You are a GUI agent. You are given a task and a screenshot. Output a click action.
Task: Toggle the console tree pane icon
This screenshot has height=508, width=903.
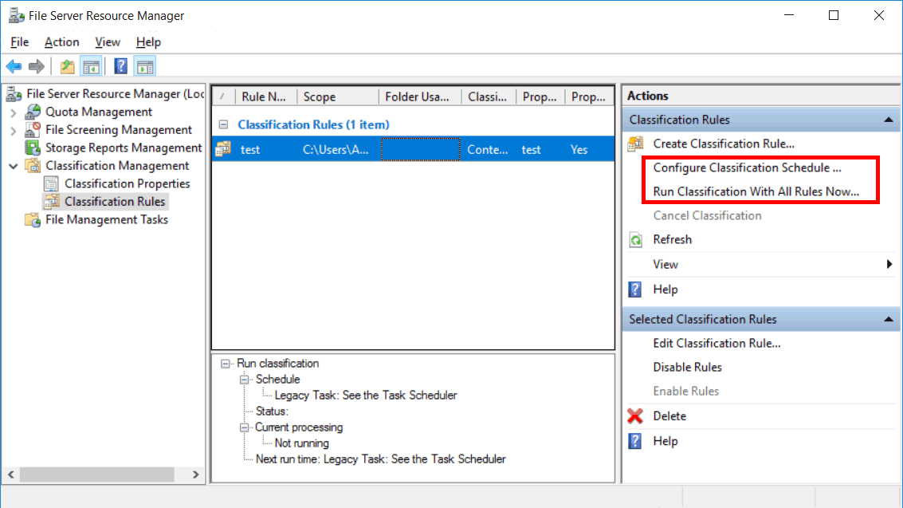click(91, 67)
